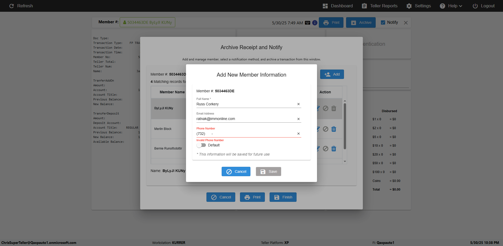503x246 pixels.
Task: Click the Member Name column header
Action: [x=172, y=92]
